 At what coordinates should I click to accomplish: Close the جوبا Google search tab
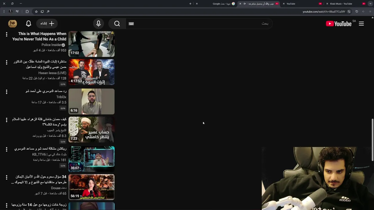click(197, 4)
